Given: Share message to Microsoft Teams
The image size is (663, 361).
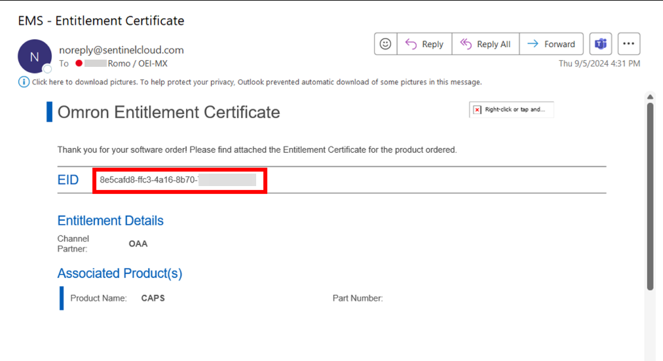Looking at the screenshot, I should click(601, 44).
